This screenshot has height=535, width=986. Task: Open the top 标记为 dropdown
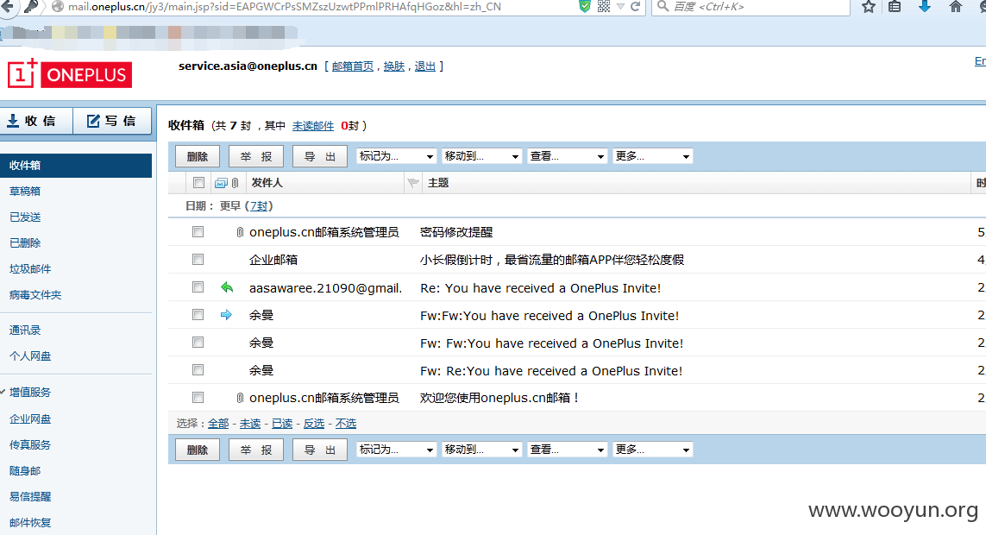tap(396, 156)
